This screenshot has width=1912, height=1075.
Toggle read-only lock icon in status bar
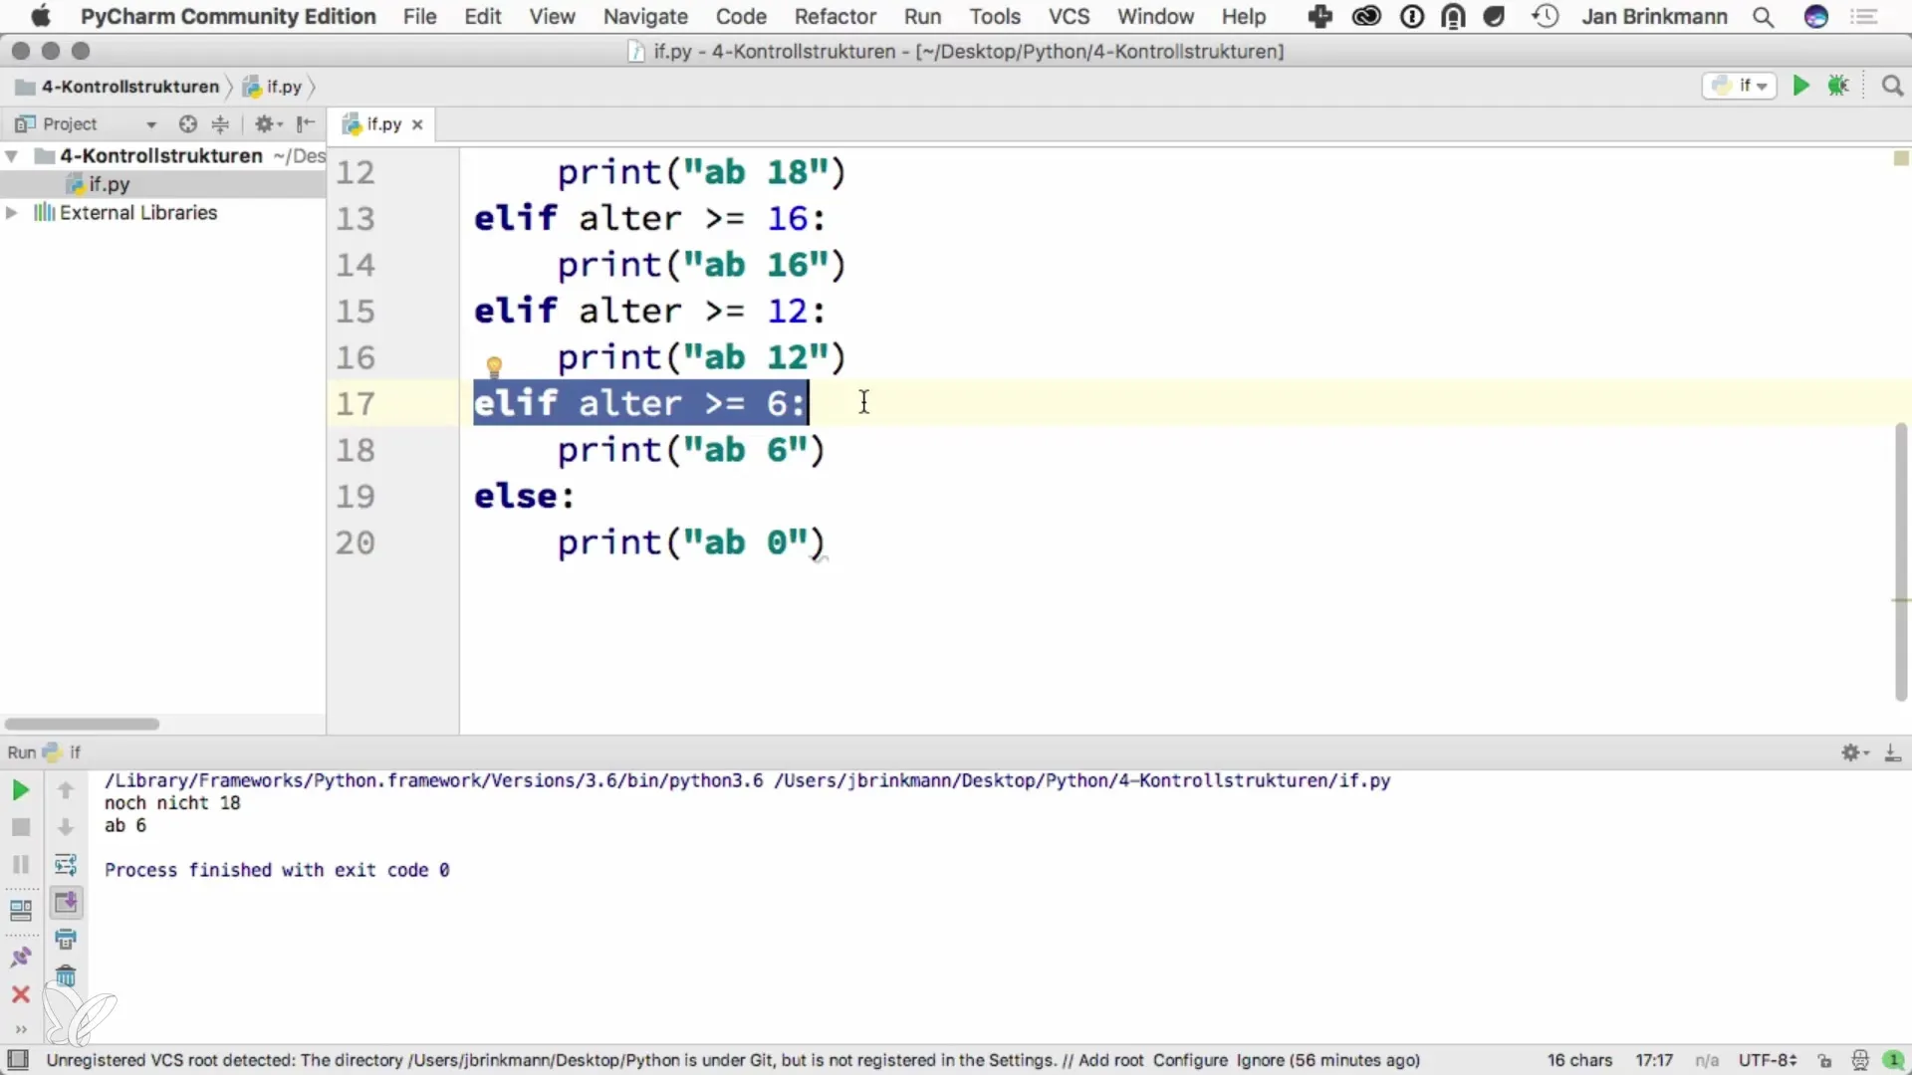point(1824,1060)
